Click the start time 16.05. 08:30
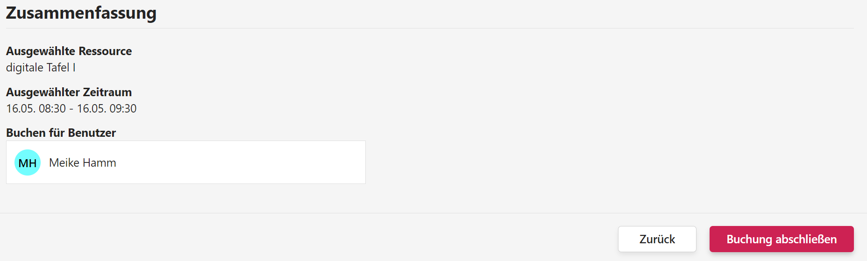The image size is (867, 261). (x=36, y=109)
